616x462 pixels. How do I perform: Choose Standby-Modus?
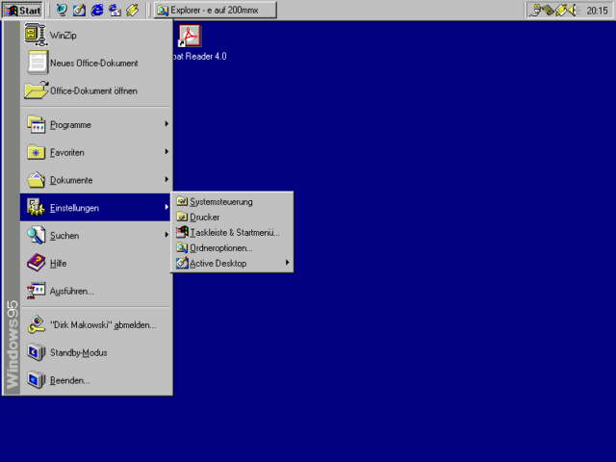click(x=96, y=352)
